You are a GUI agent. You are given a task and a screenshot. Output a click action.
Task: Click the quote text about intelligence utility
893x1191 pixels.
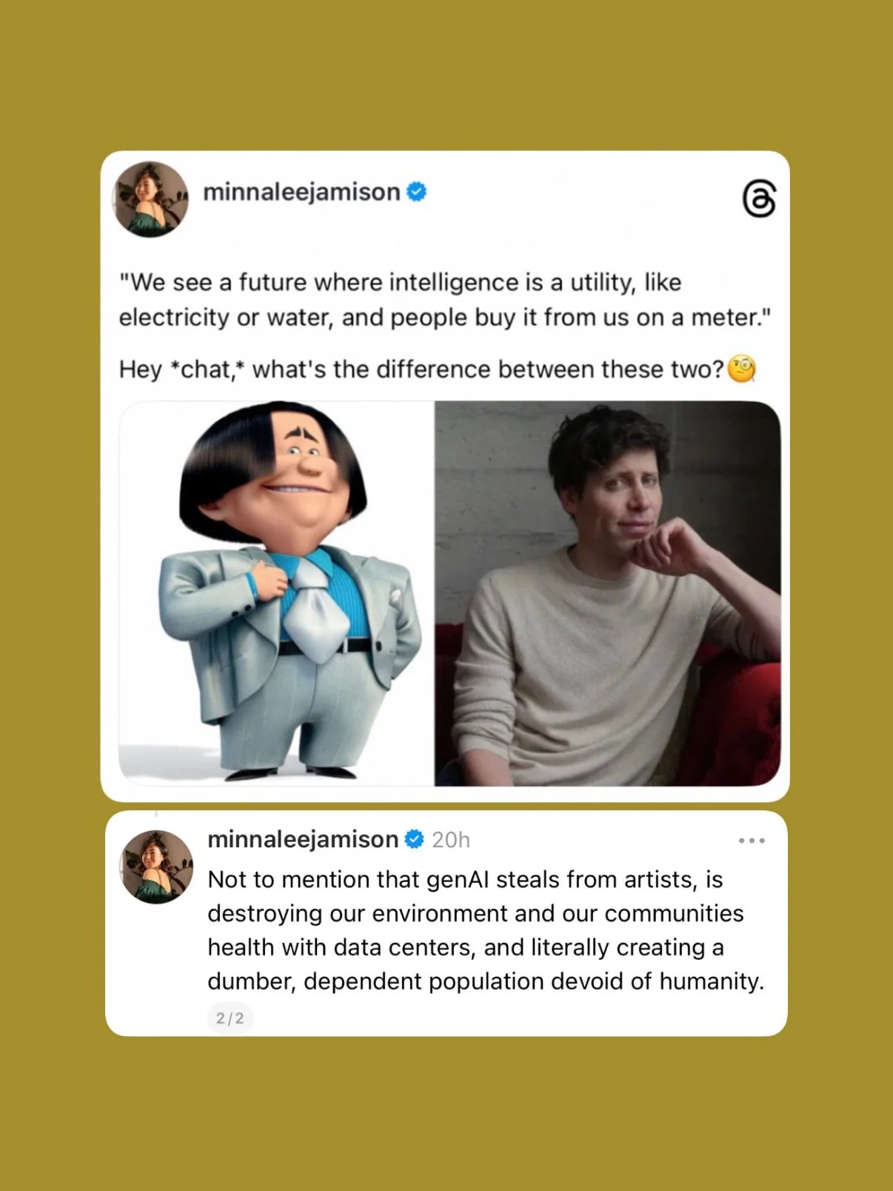coord(445,300)
